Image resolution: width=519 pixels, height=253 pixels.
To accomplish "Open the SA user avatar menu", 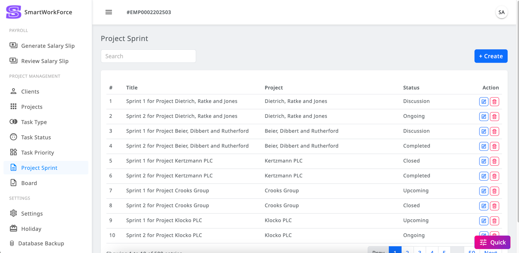I will pyautogui.click(x=501, y=12).
